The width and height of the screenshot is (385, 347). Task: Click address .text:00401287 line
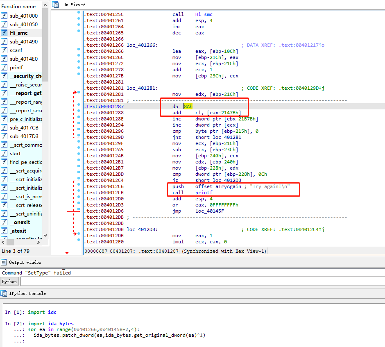point(104,107)
